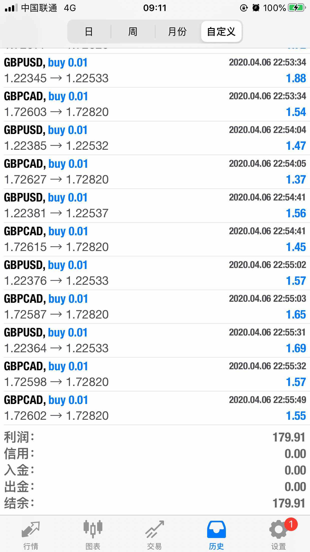The image size is (310, 552).
Task: Open the 图表 candlestick chart icon
Action: (x=93, y=529)
